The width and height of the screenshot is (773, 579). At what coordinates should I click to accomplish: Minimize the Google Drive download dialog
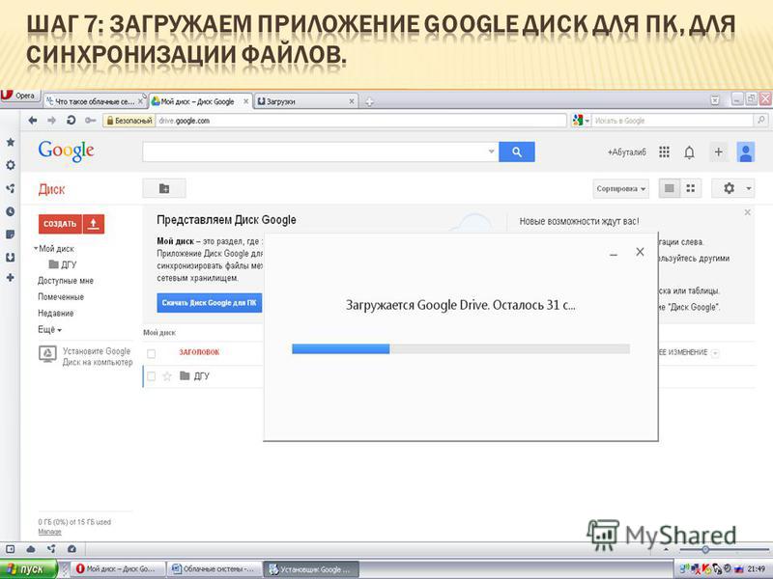[614, 253]
